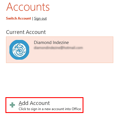Click the word 'Account' in Add Account title
This screenshot has height=115, width=119.
(x=40, y=103)
